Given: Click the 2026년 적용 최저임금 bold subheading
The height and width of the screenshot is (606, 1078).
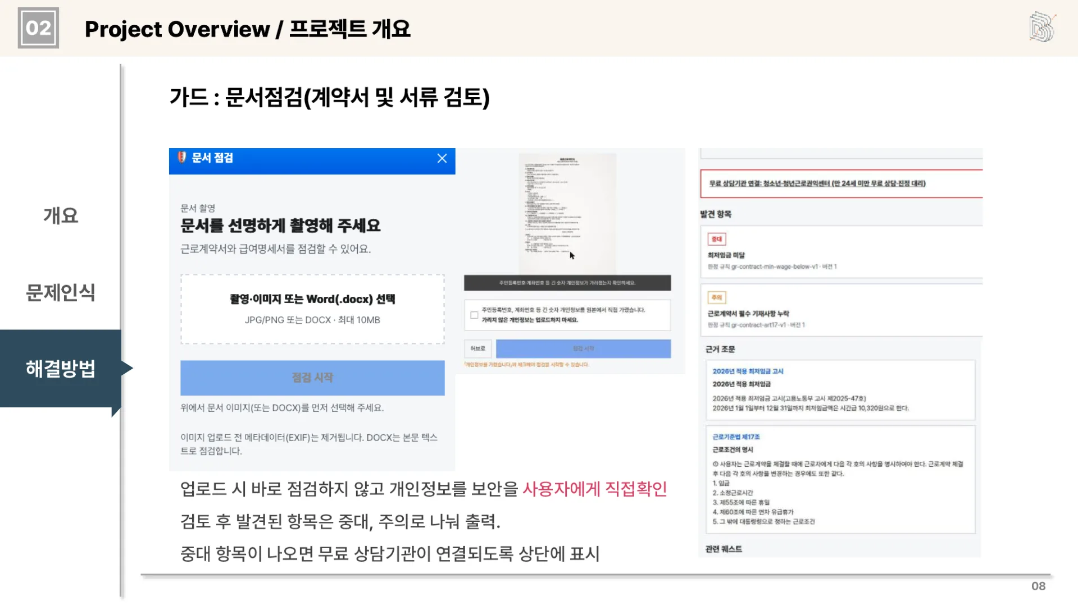Looking at the screenshot, I should (742, 384).
